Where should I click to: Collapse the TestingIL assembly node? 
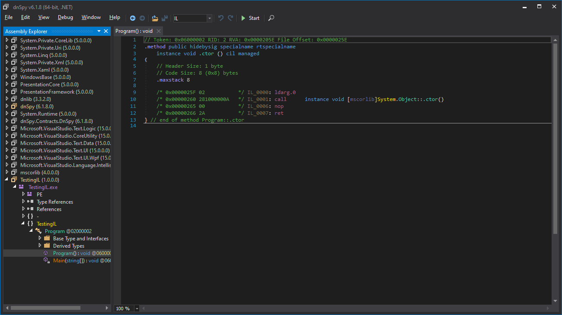(x=6, y=180)
